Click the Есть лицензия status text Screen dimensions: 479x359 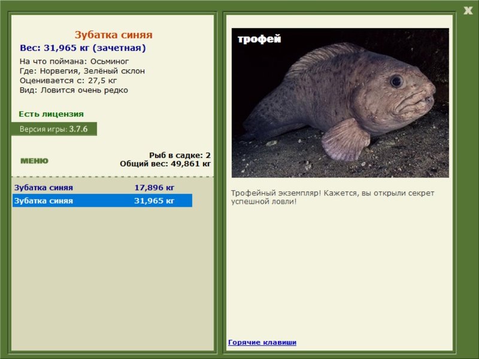coord(51,114)
